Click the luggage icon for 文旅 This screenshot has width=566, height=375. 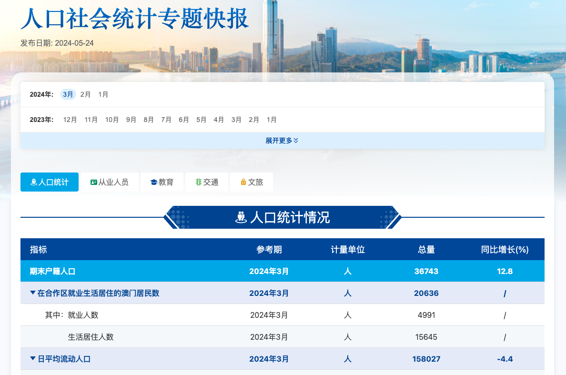pos(243,182)
